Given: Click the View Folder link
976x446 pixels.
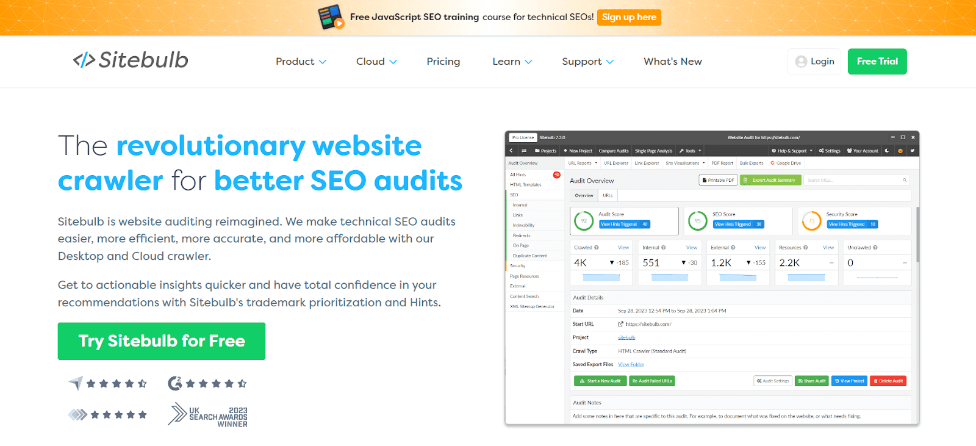Looking at the screenshot, I should (x=631, y=364).
